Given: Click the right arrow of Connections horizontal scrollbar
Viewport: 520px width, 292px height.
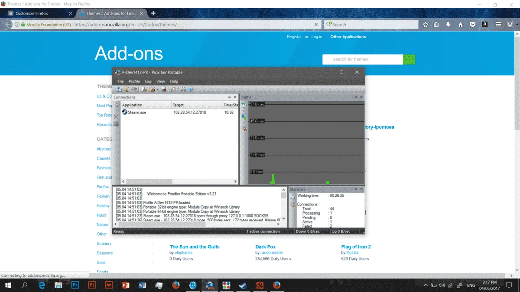Looking at the screenshot, I should coord(235,182).
